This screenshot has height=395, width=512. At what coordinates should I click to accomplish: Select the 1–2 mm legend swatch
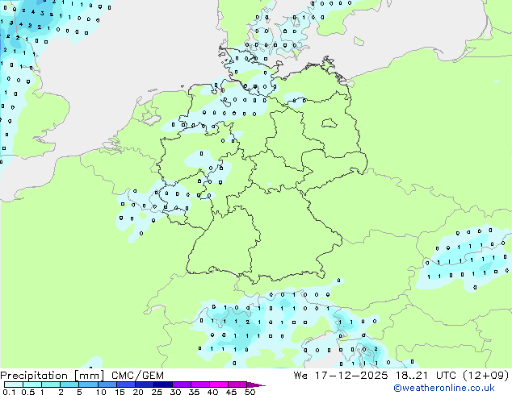pyautogui.click(x=51, y=385)
